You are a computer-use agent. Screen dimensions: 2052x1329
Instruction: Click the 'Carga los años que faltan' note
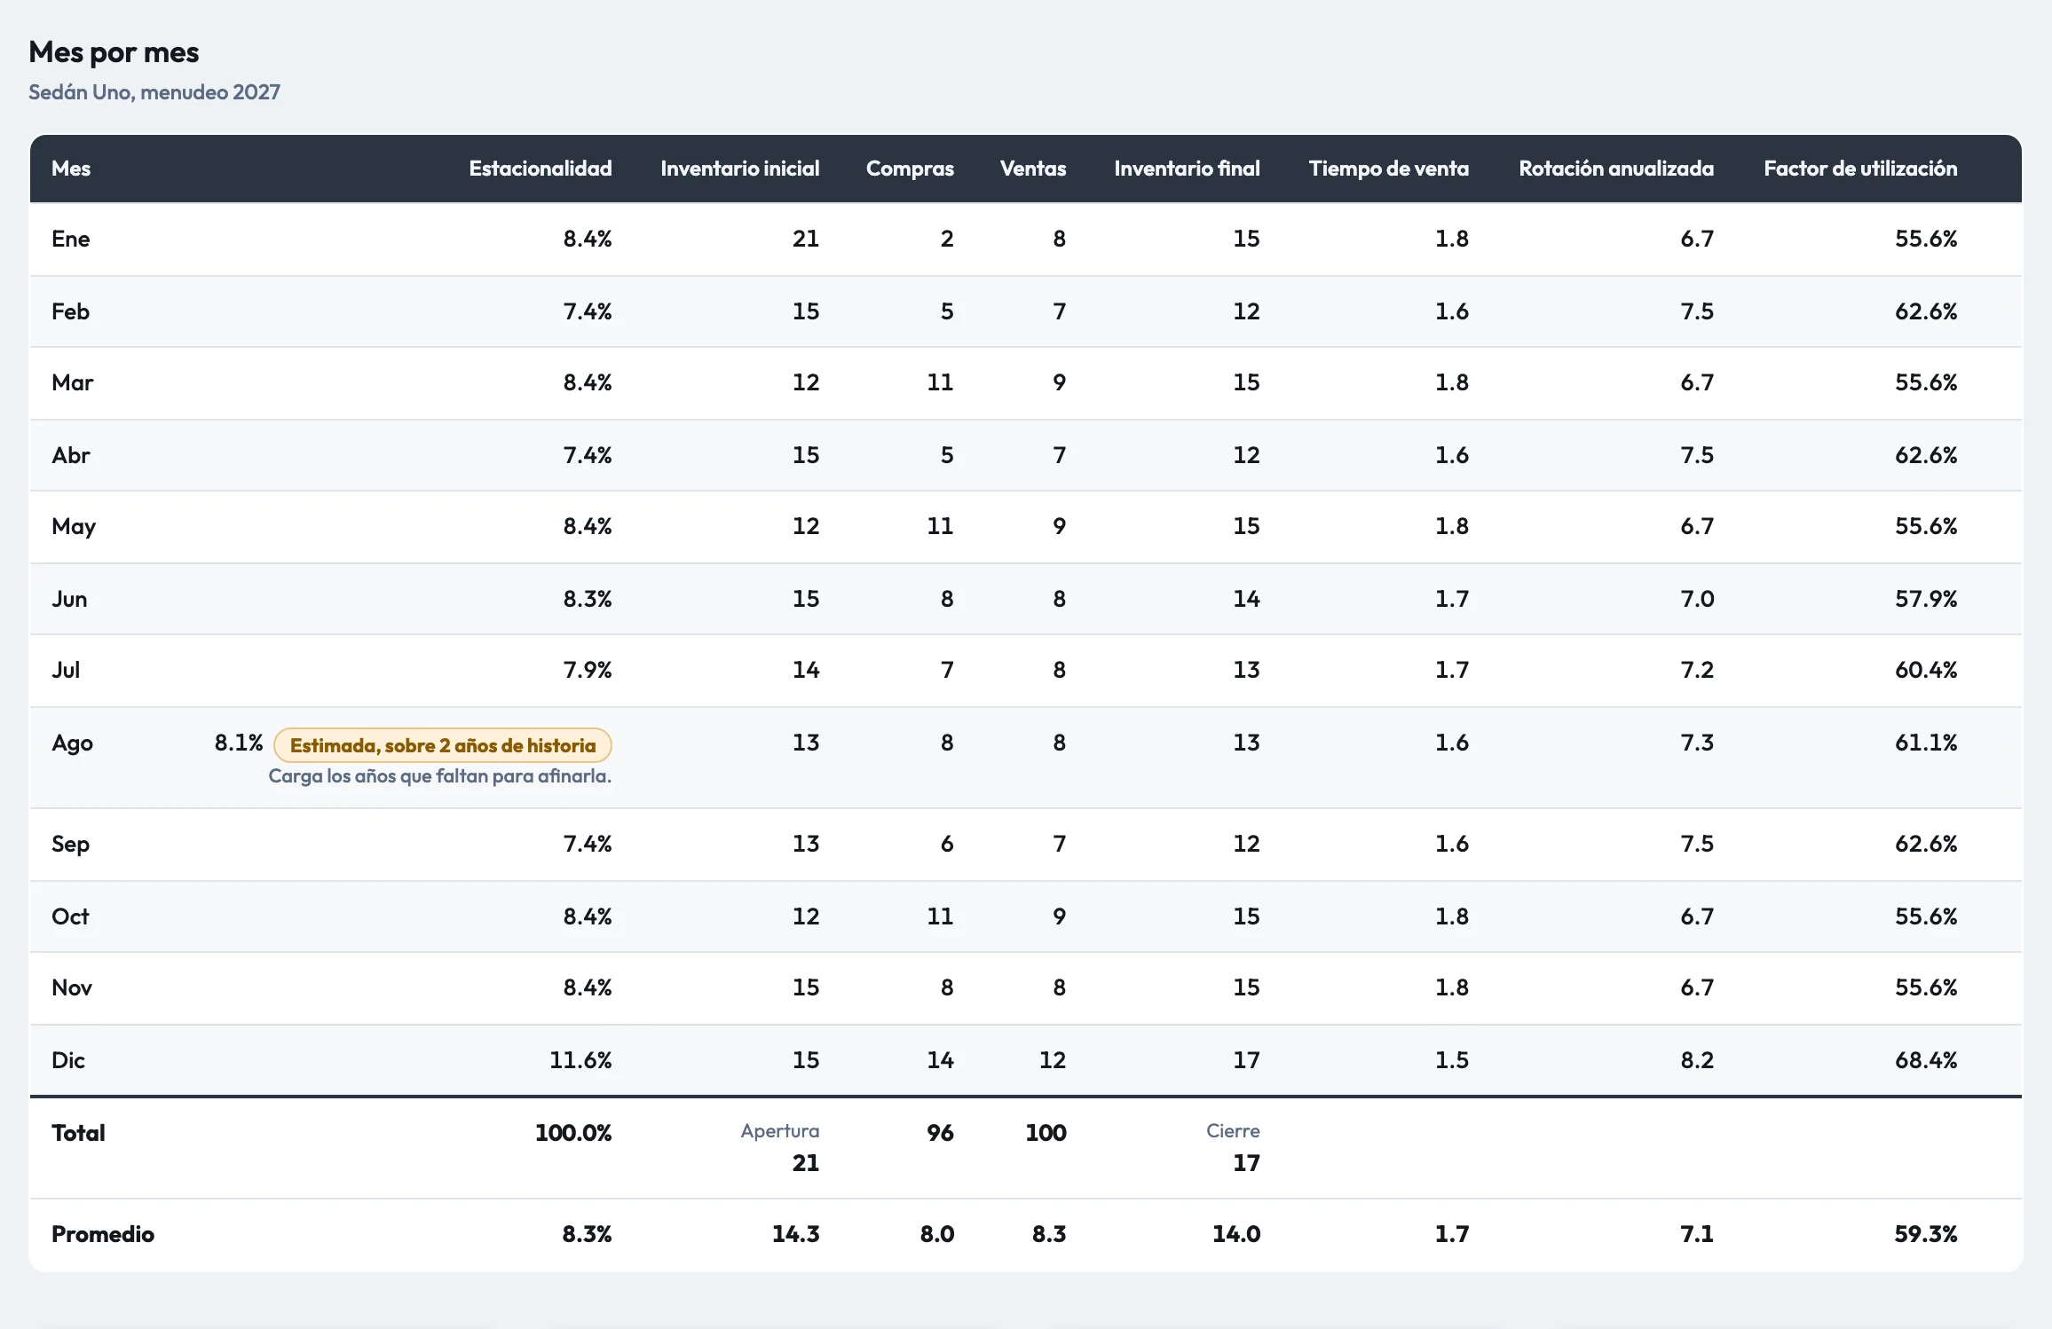click(x=440, y=776)
